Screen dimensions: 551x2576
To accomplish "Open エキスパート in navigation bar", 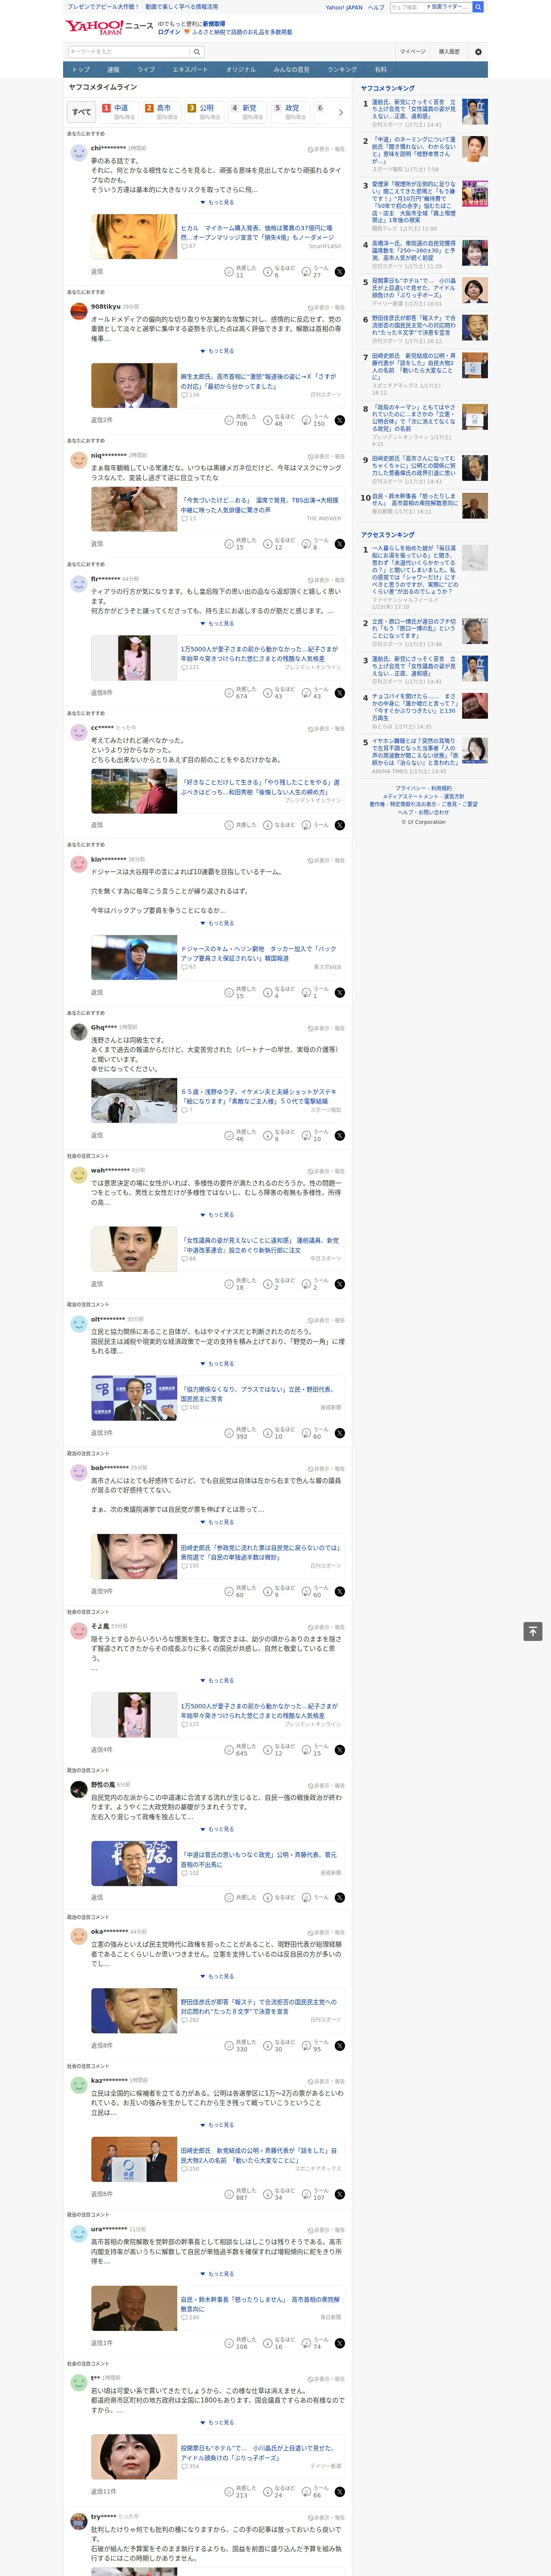I will tap(190, 70).
